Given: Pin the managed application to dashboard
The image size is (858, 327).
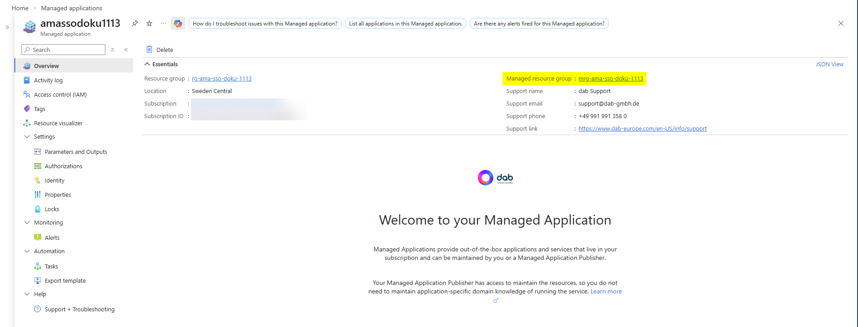Looking at the screenshot, I should [x=134, y=23].
